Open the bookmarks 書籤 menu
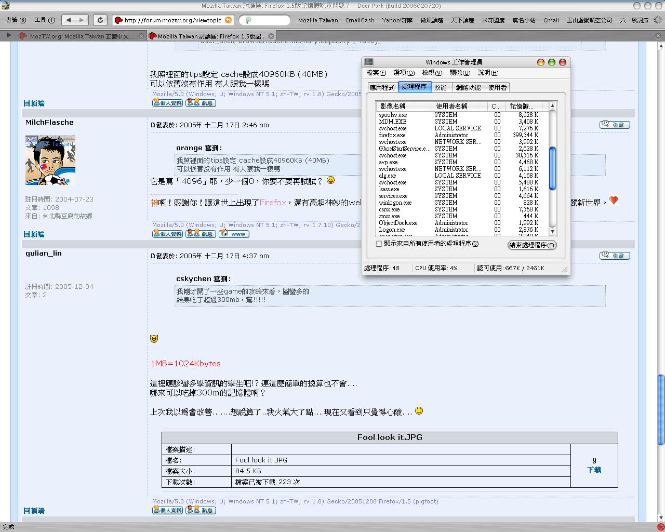This screenshot has height=532, width=665. [16, 20]
